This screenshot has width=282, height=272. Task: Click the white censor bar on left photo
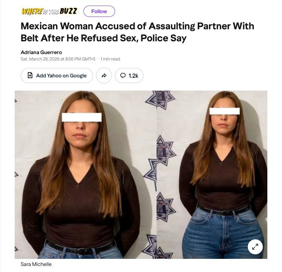point(82,117)
